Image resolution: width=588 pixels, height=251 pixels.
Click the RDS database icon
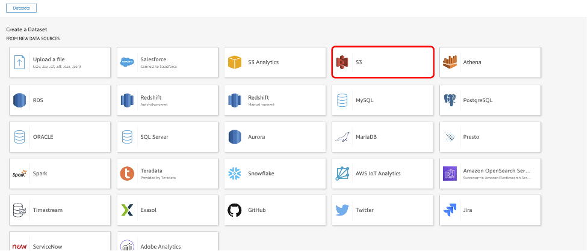click(x=19, y=100)
